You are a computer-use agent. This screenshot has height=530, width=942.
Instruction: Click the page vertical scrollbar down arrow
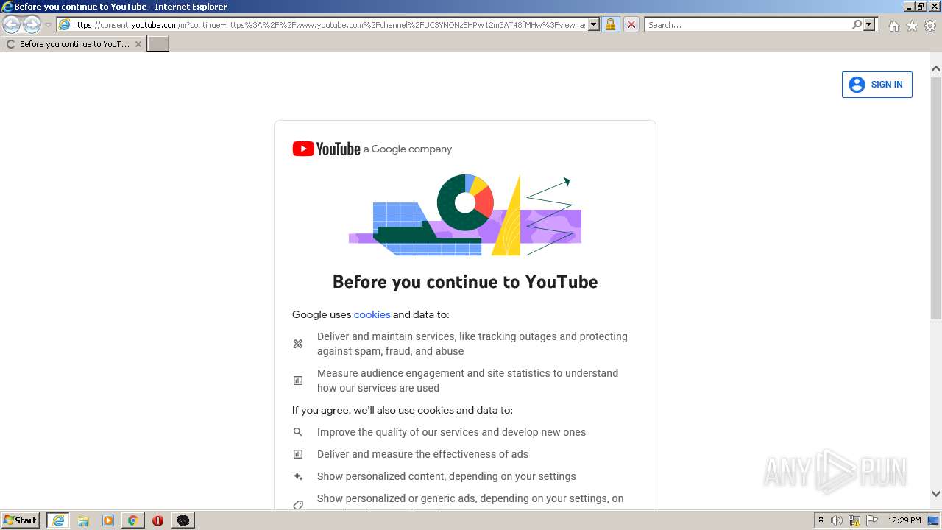tap(936, 494)
